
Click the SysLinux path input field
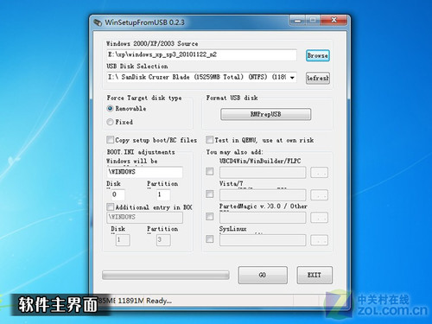click(263, 240)
